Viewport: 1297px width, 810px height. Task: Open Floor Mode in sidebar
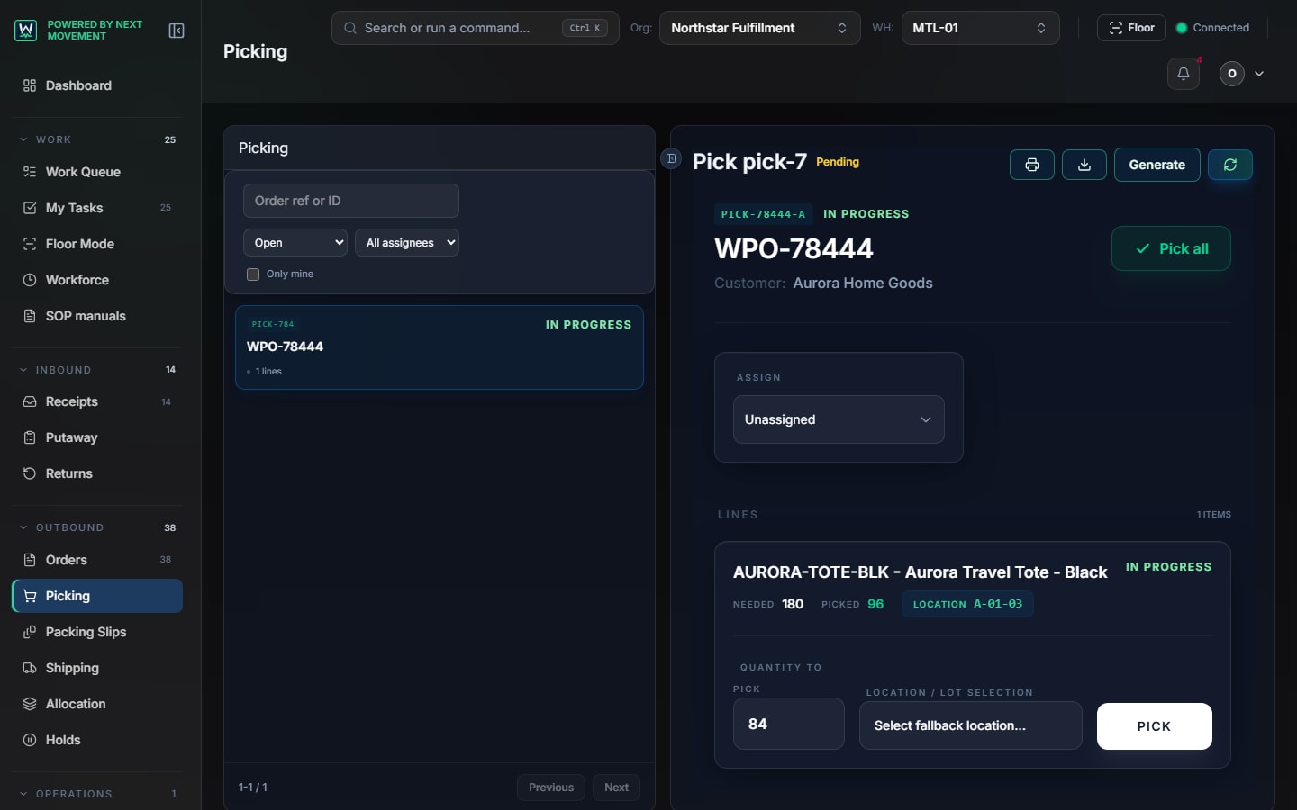pos(97,244)
